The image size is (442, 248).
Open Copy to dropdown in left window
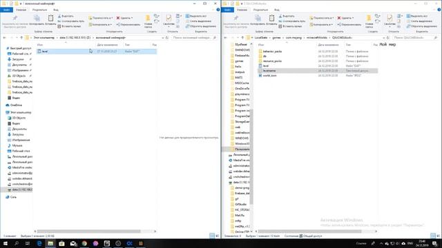[99, 25]
